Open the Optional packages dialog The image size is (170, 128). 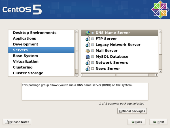[x=132, y=111]
